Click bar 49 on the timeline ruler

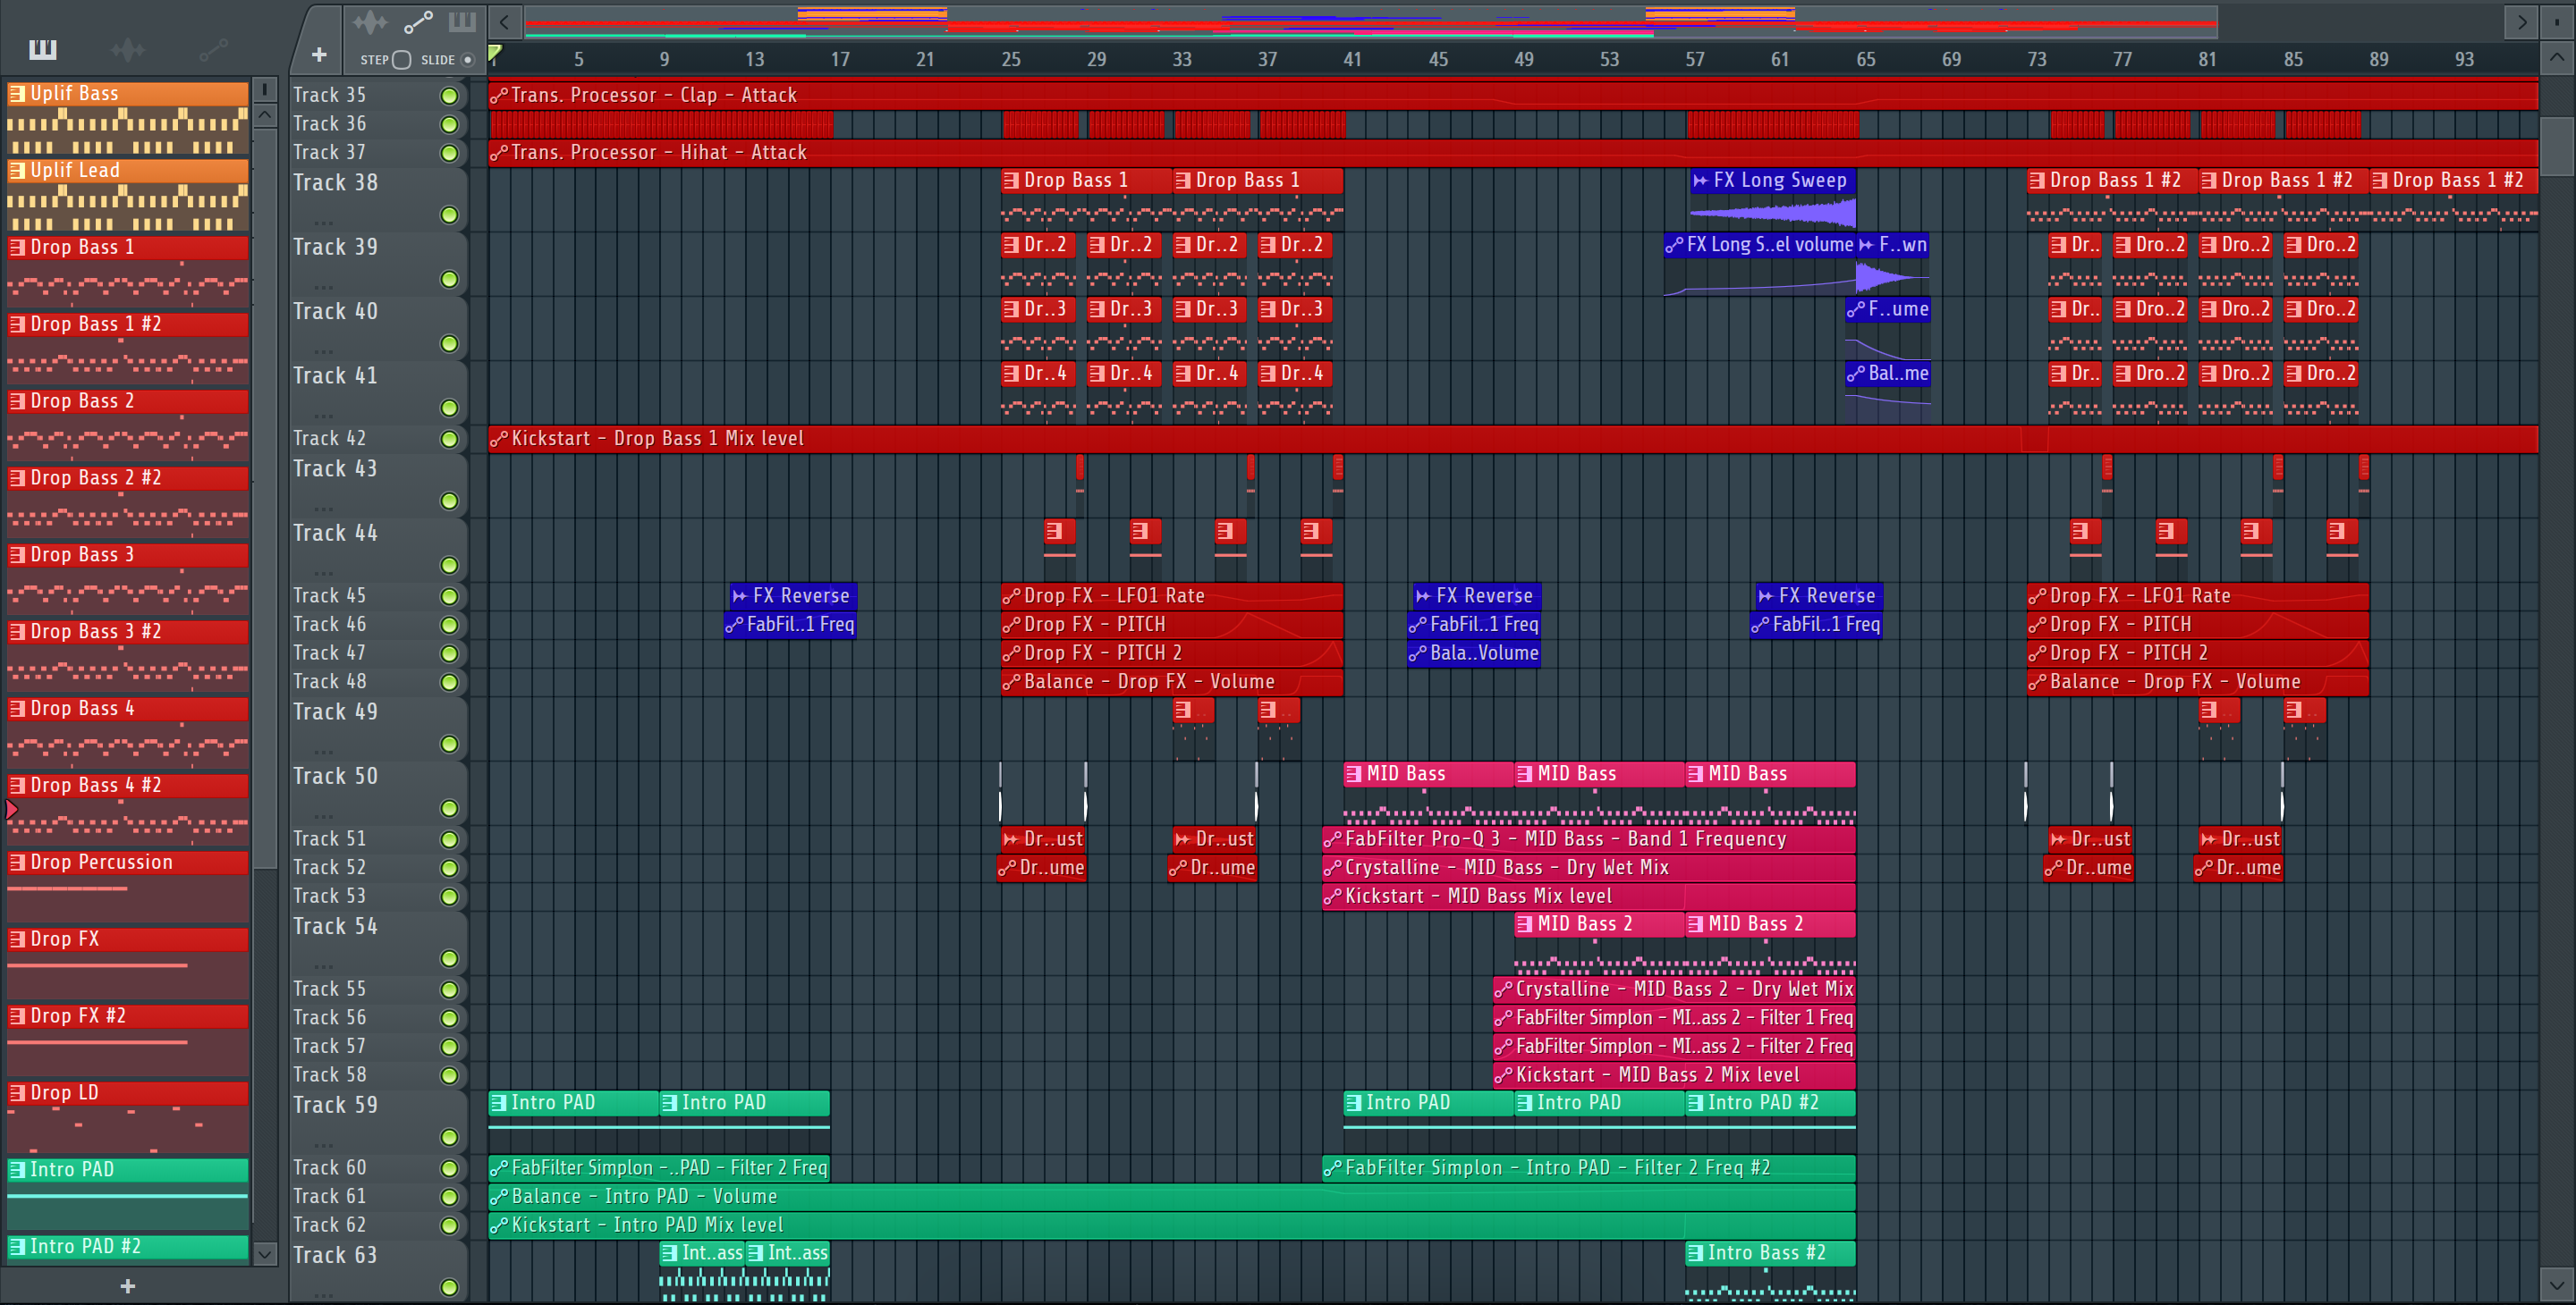(1523, 60)
